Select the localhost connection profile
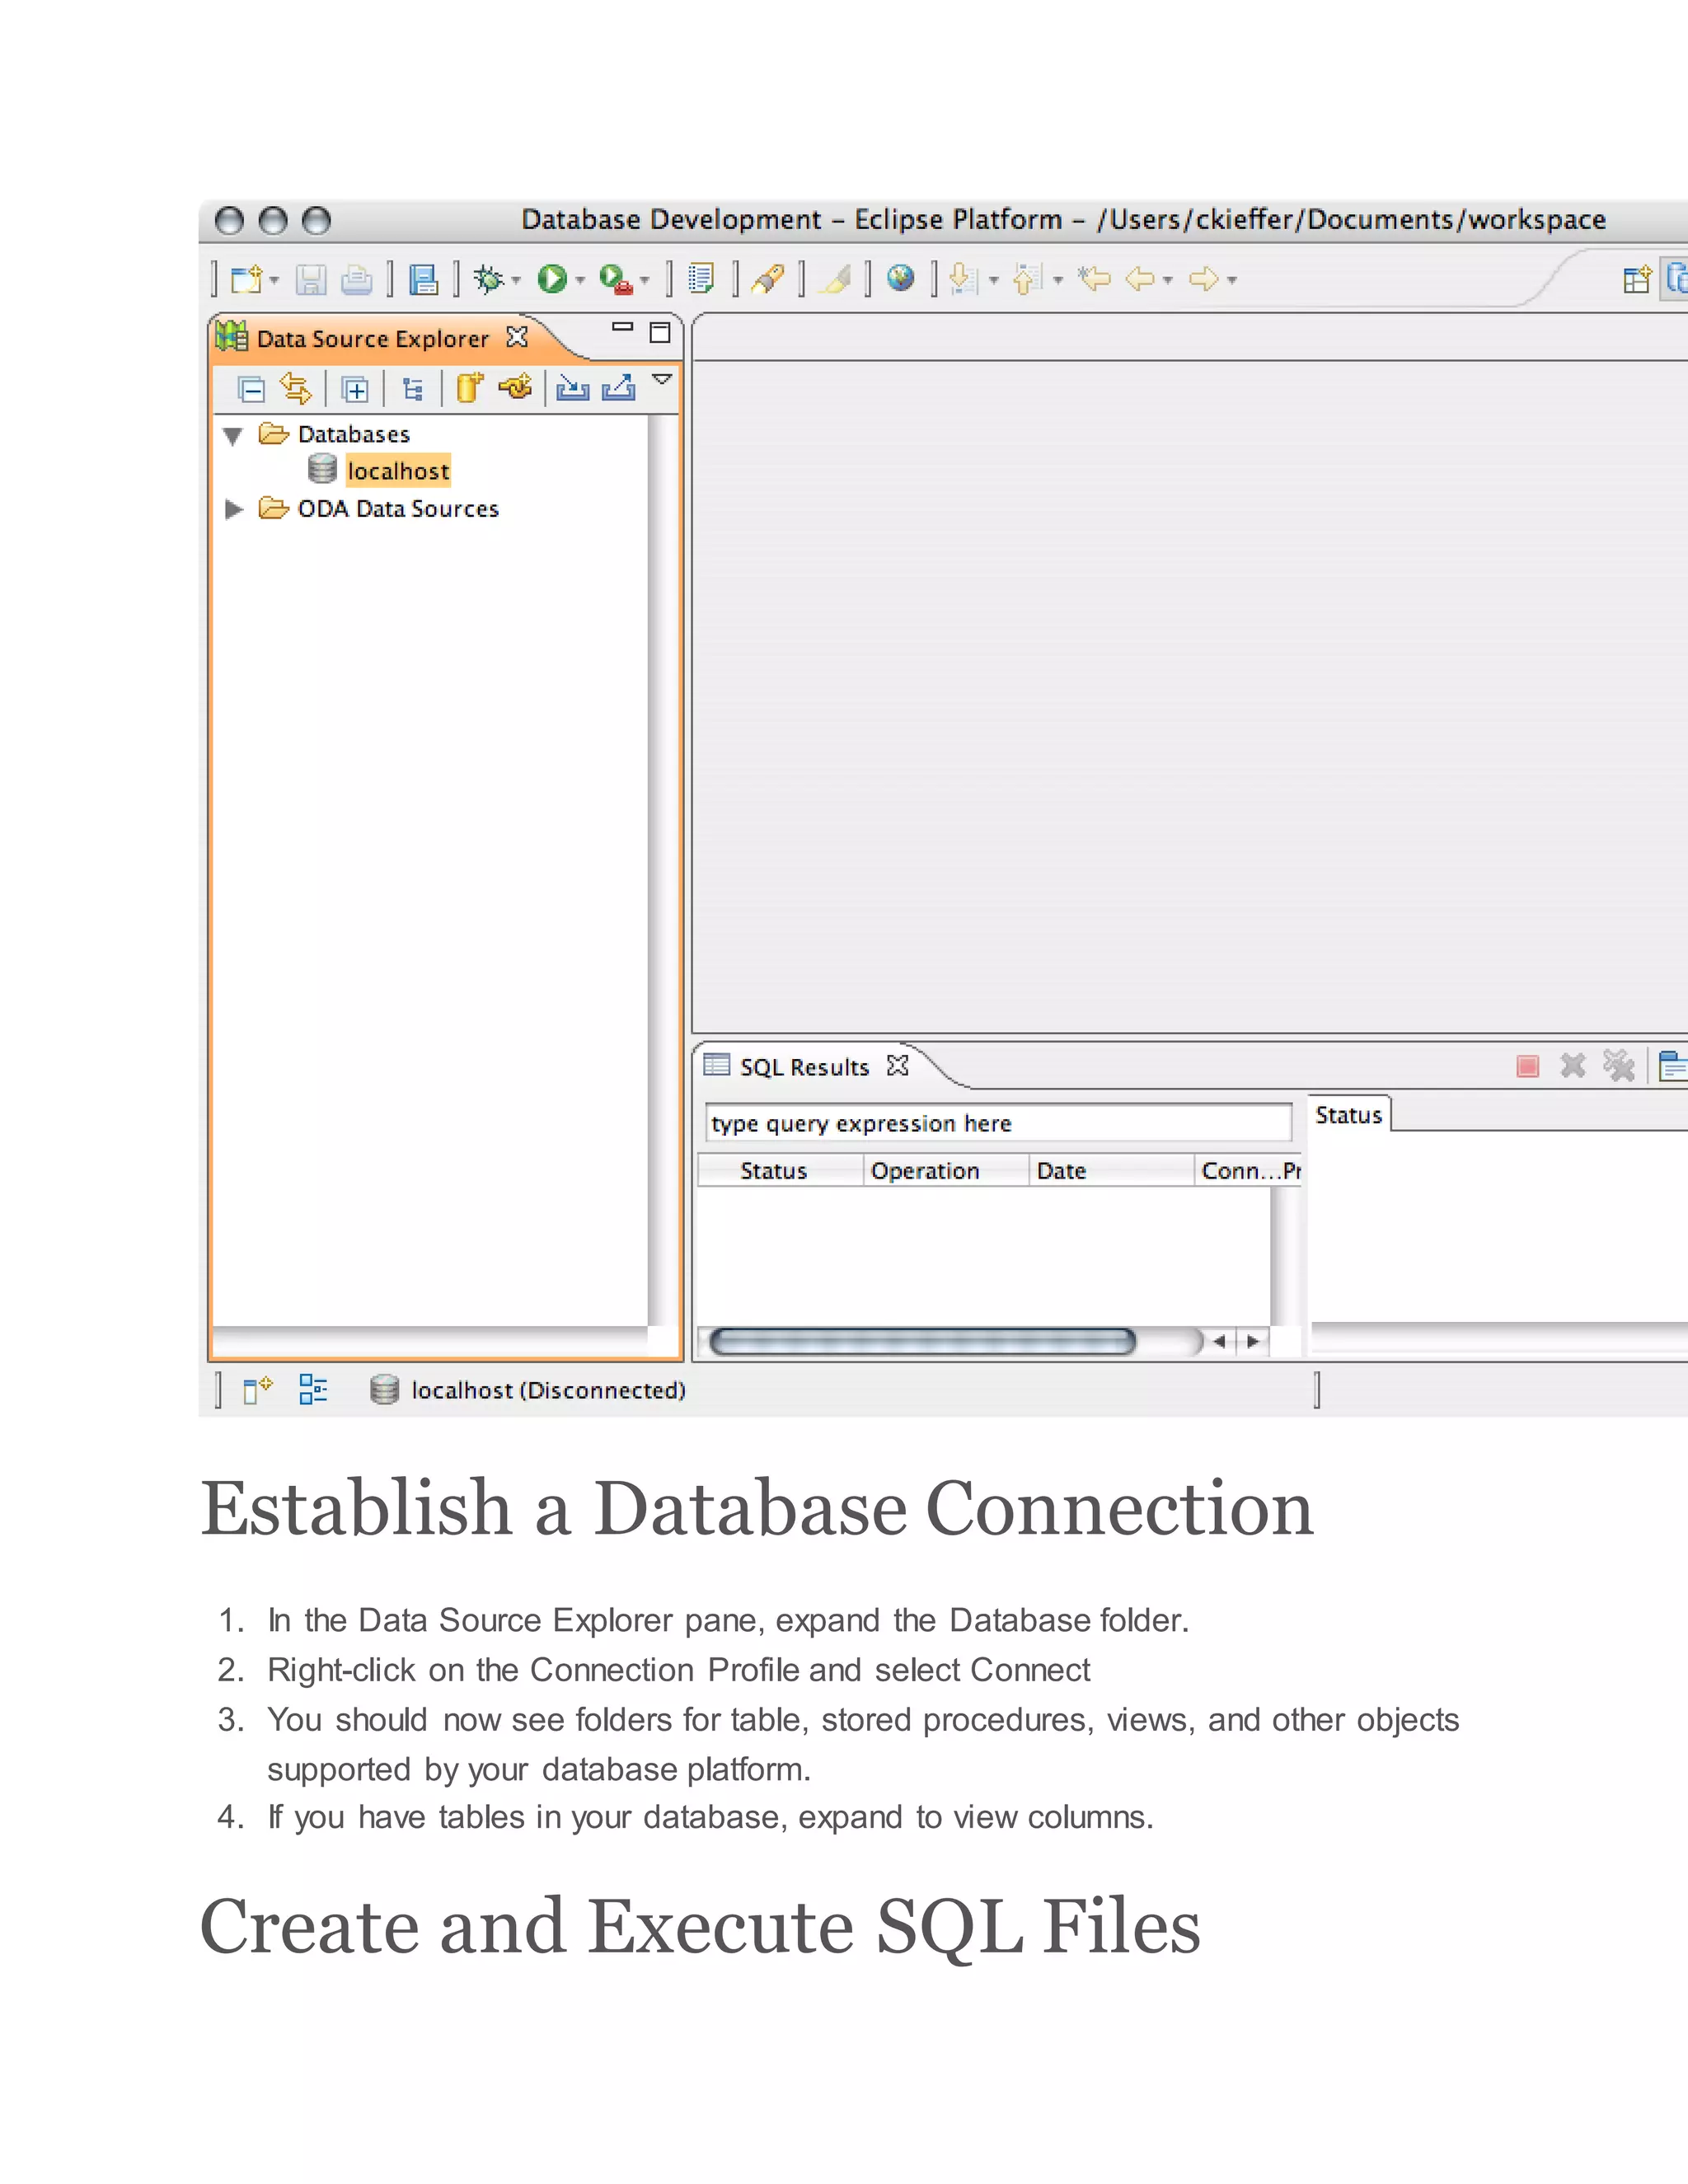Image resolution: width=1688 pixels, height=2184 pixels. 398,471
